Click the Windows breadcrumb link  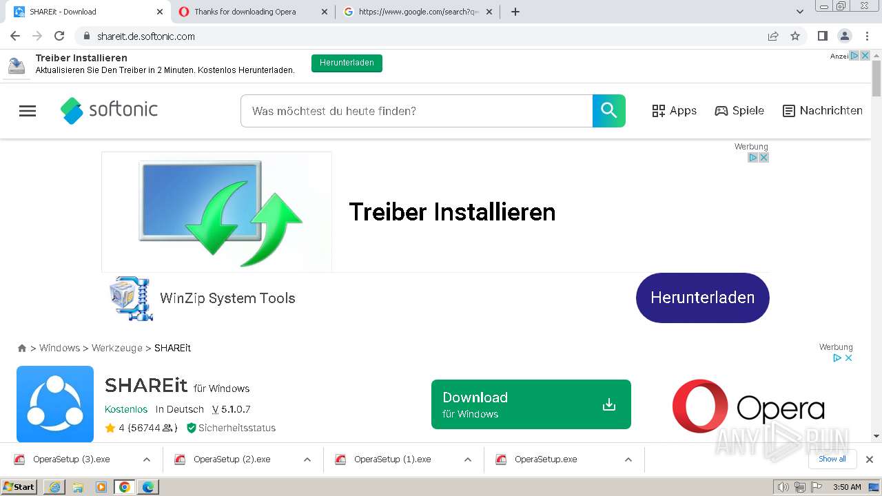pyautogui.click(x=59, y=348)
